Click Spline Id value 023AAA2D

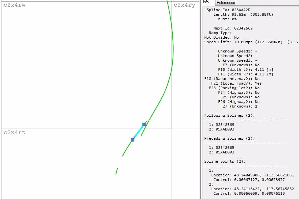[x=241, y=10]
